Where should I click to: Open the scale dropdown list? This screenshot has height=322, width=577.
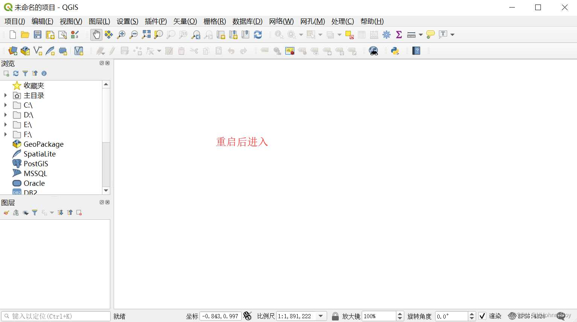(321, 316)
